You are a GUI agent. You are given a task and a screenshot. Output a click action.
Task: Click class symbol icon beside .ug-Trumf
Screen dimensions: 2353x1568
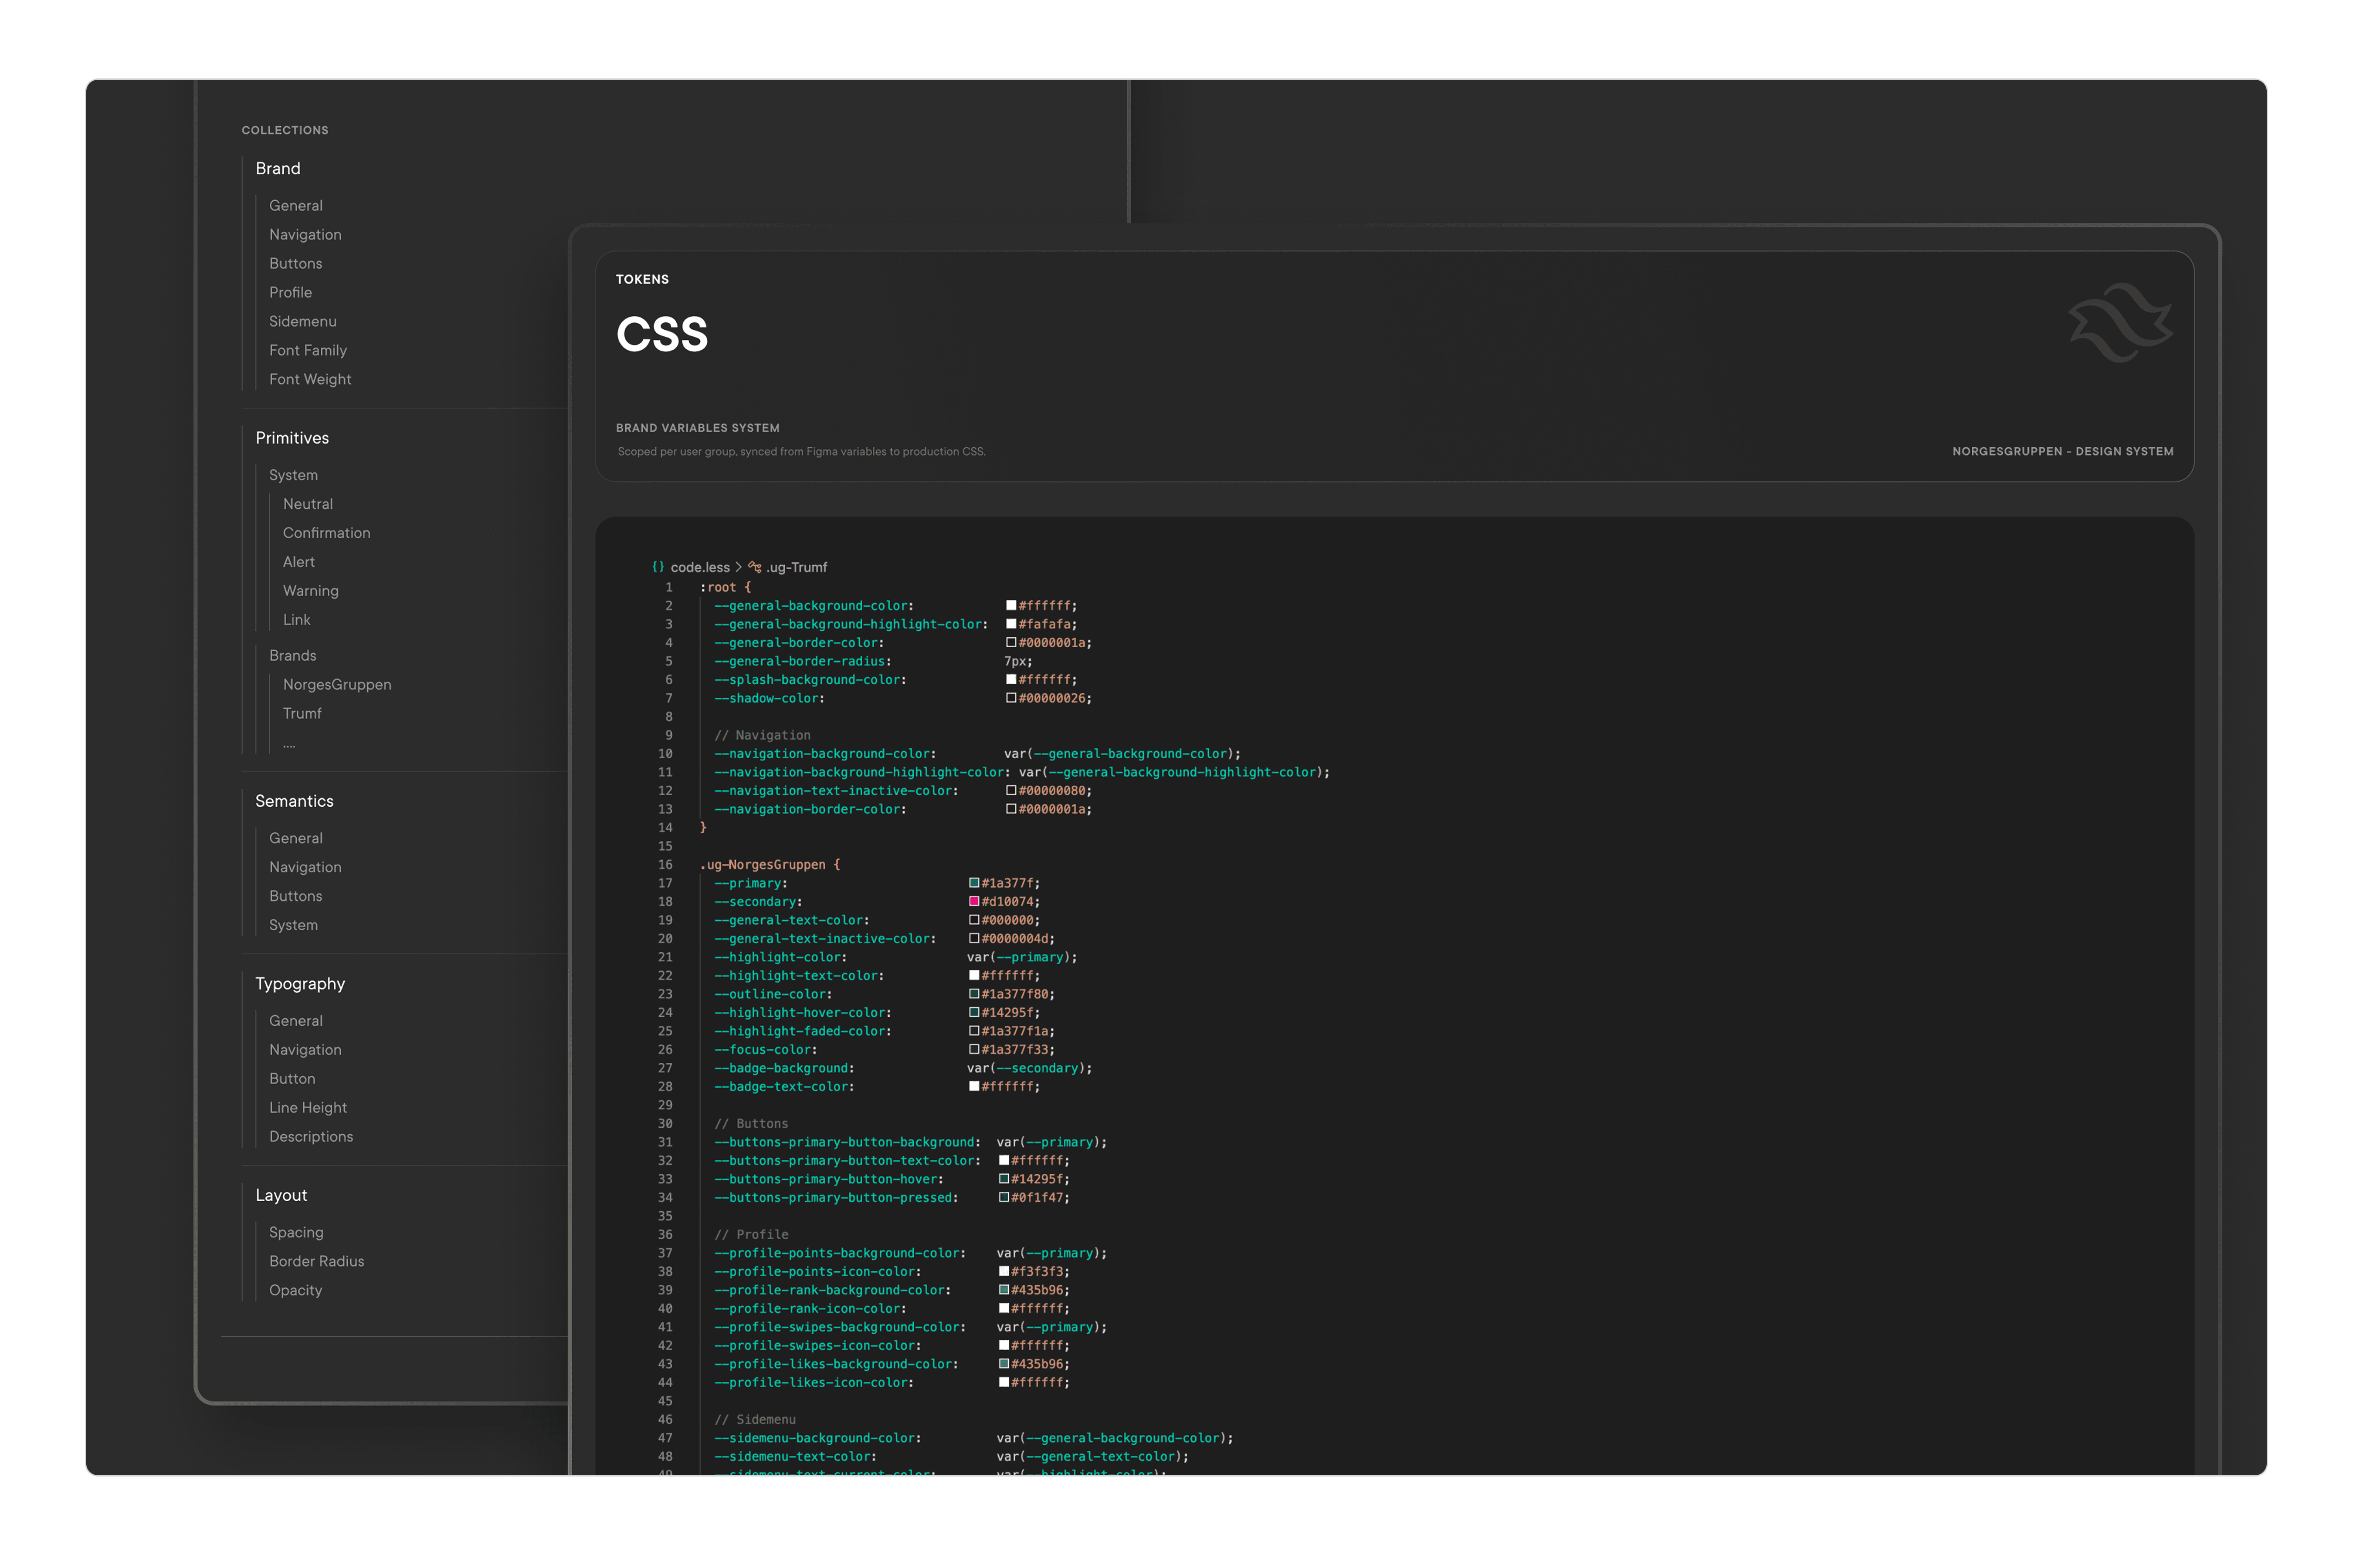click(x=754, y=567)
